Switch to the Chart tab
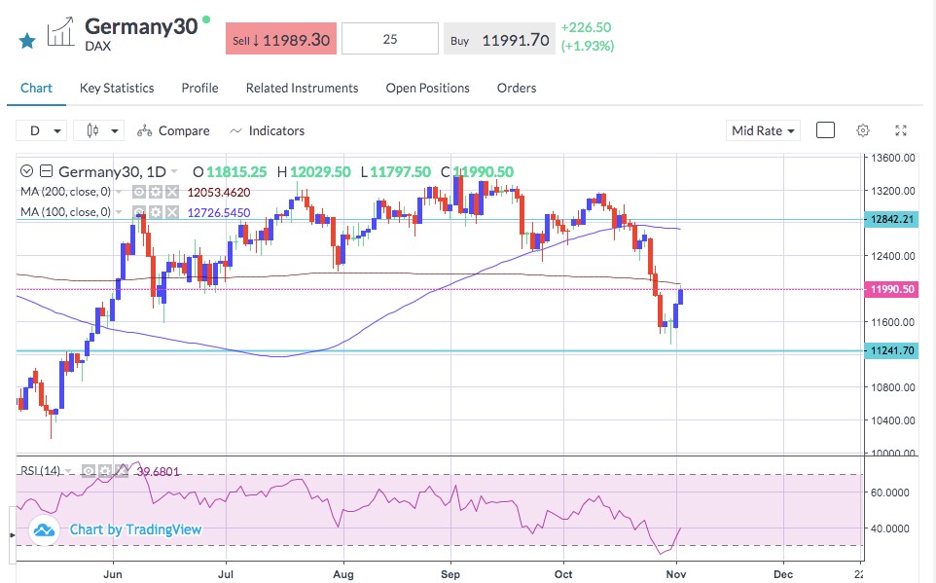This screenshot has height=583, width=936. click(x=36, y=88)
